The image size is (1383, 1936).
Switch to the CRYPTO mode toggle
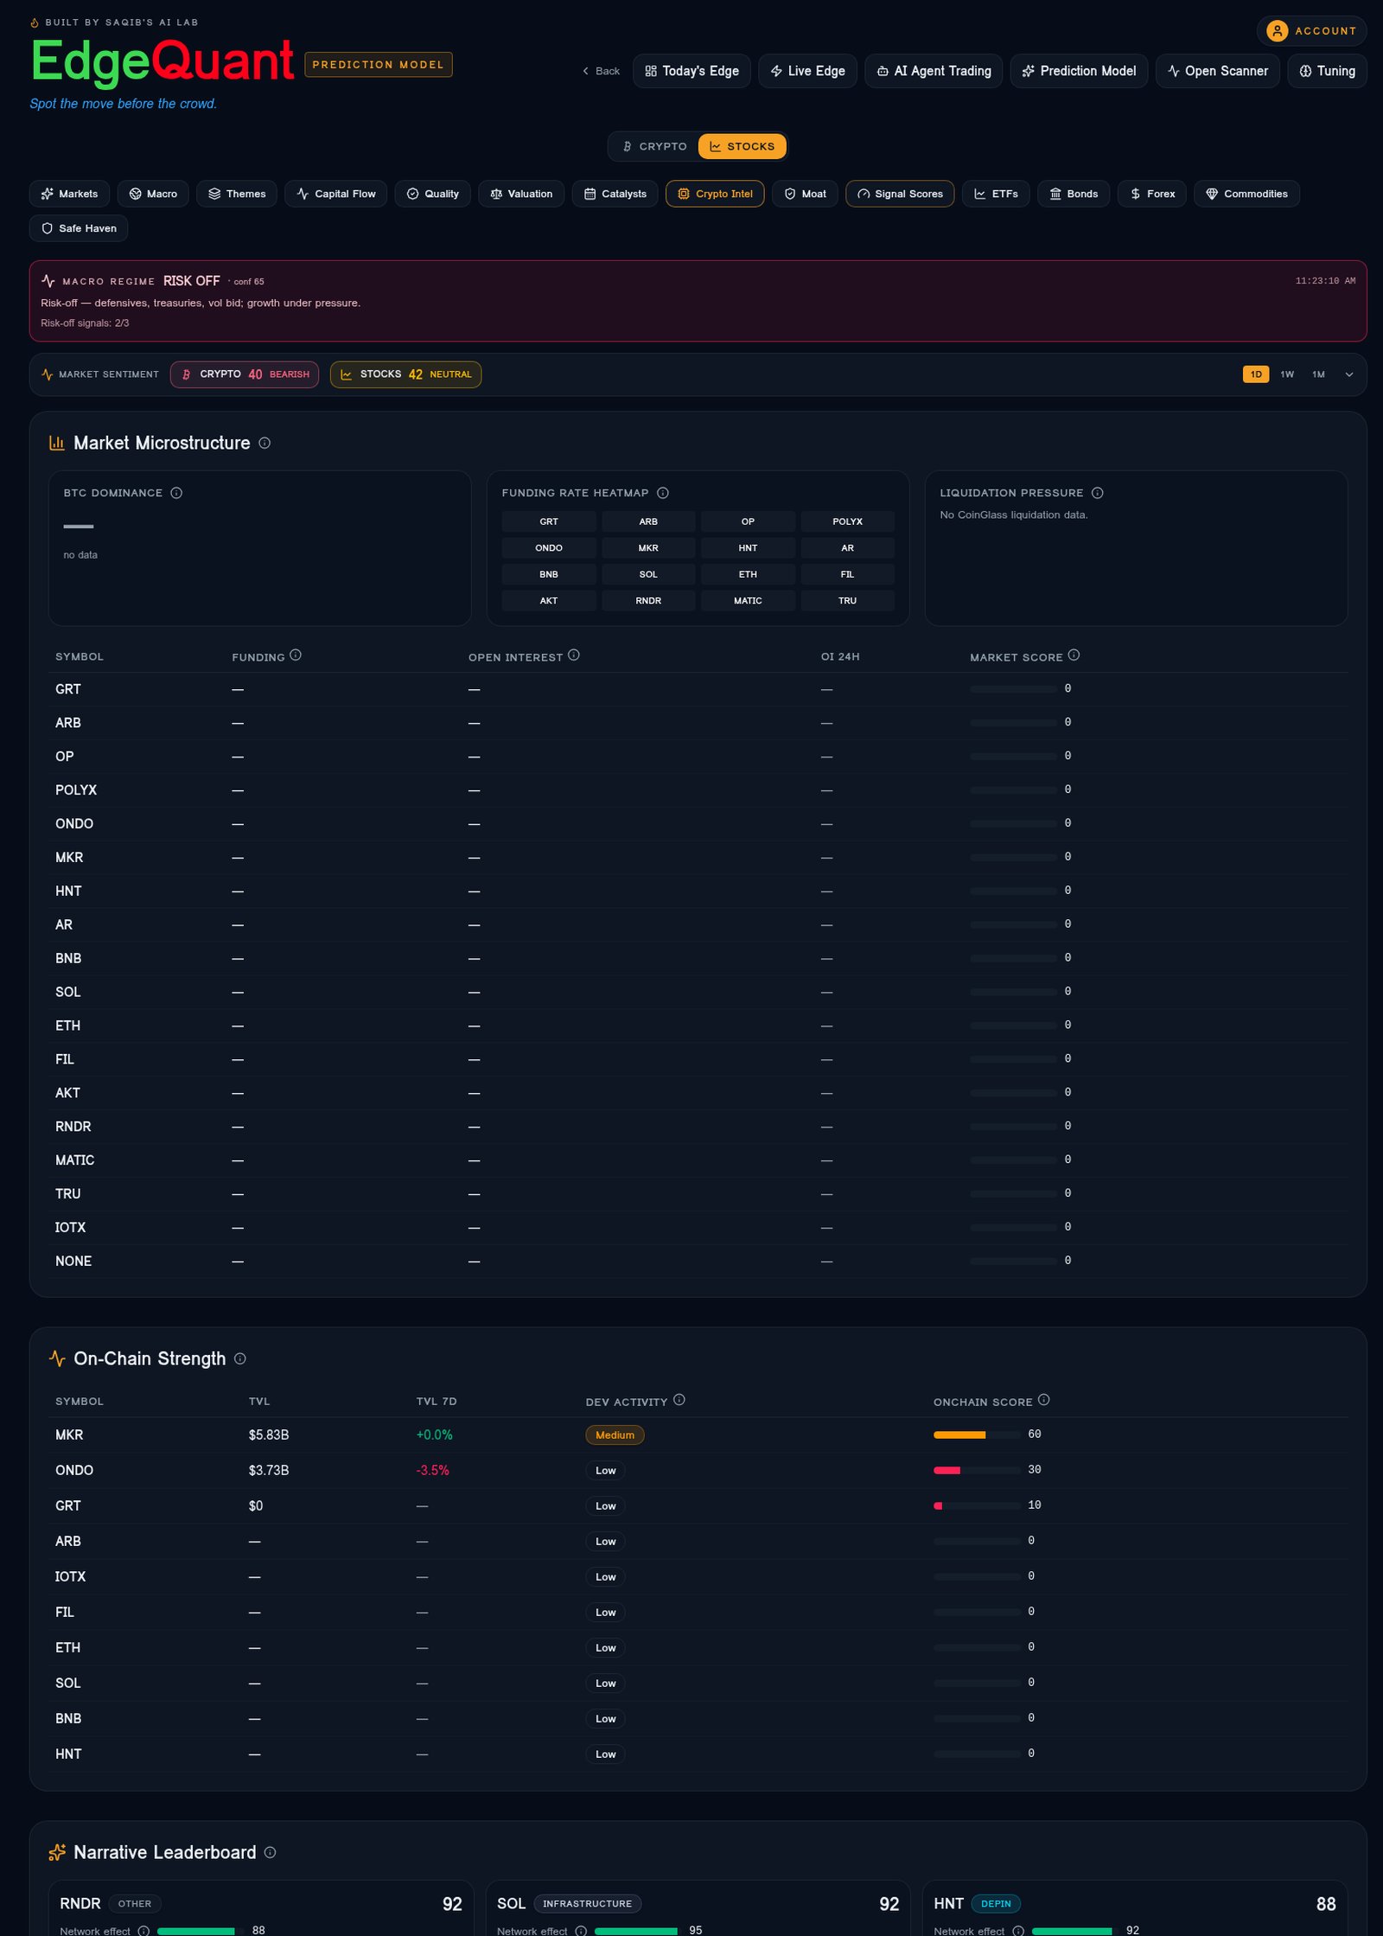(x=654, y=146)
